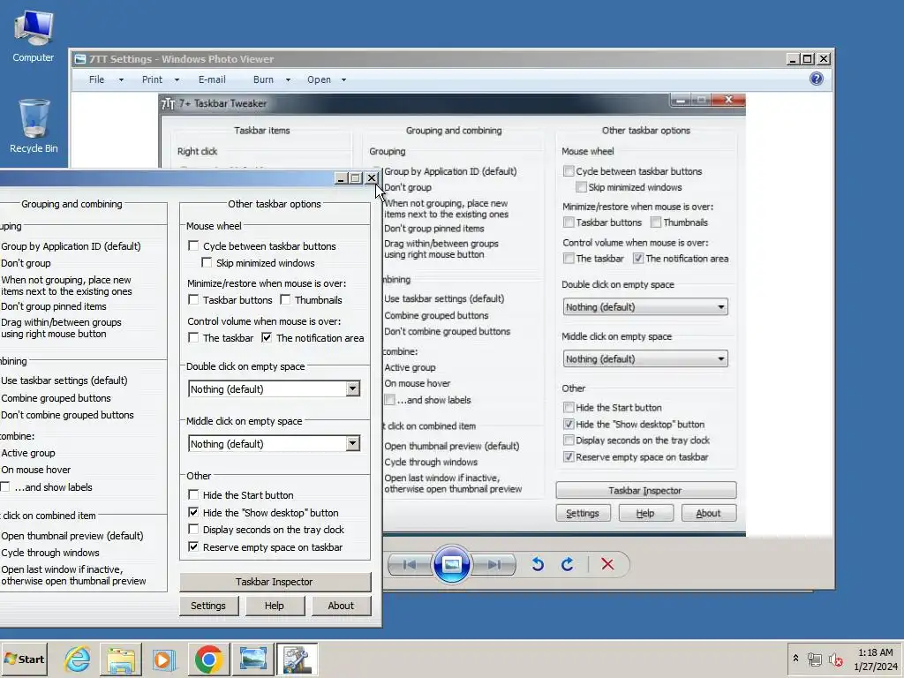904x678 pixels.
Task: Open the Burn menu in Photo Viewer
Action: tap(263, 79)
